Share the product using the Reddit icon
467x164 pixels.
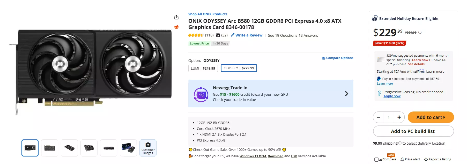click(176, 27)
